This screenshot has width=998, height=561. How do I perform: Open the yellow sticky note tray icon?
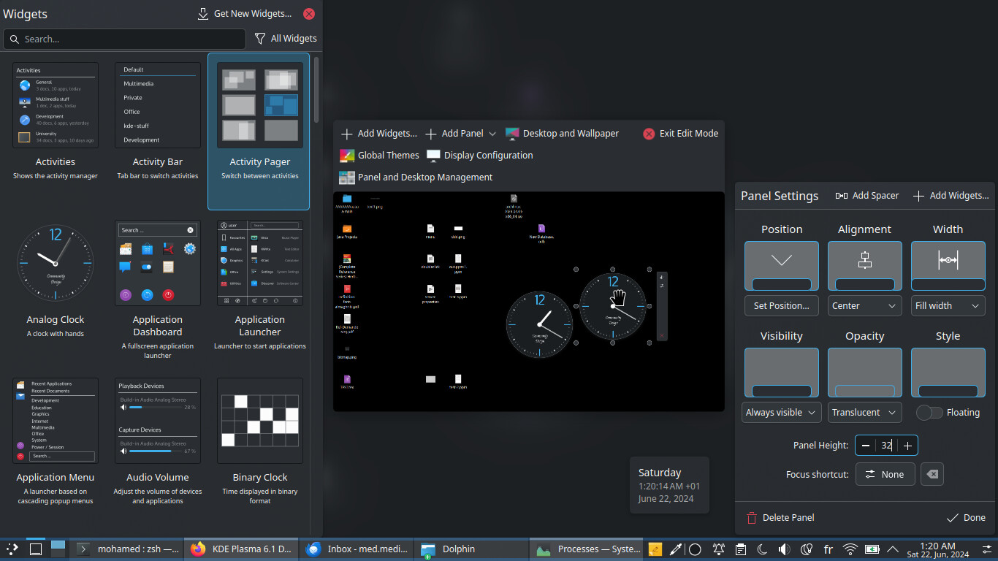(655, 549)
